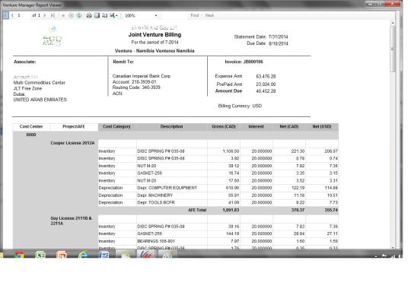The height and width of the screenshot is (308, 411).
Task: Click the Gross (CAD) column header
Action: 224,126
